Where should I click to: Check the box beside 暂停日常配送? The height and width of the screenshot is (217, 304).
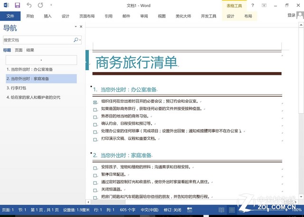(x=95, y=174)
